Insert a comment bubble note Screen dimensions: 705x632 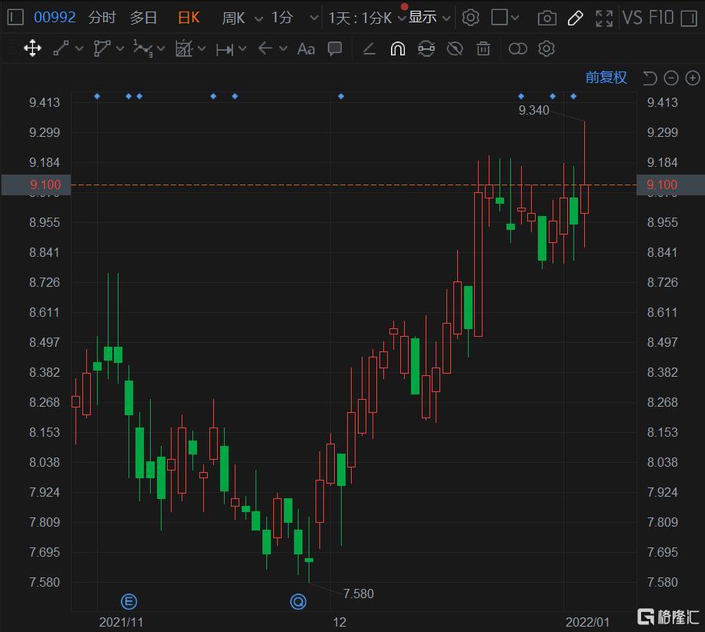335,48
